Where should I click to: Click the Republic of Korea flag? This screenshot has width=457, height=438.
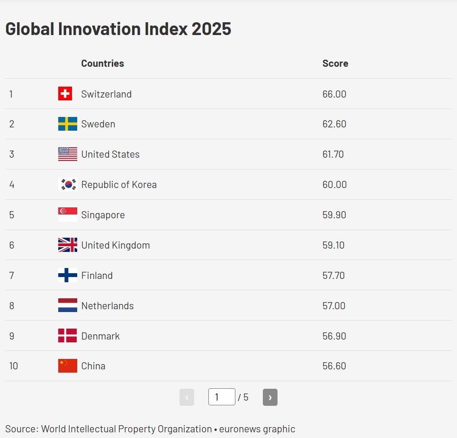point(67,185)
